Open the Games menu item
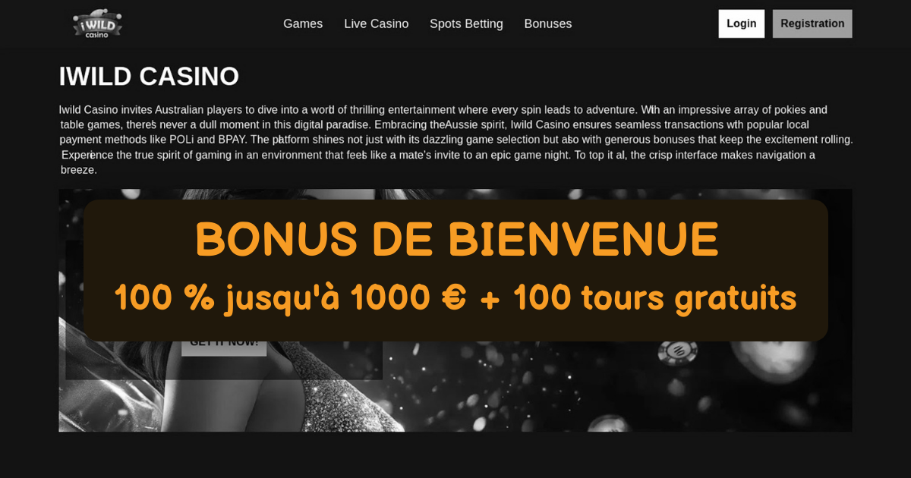The height and width of the screenshot is (478, 911). coord(303,24)
